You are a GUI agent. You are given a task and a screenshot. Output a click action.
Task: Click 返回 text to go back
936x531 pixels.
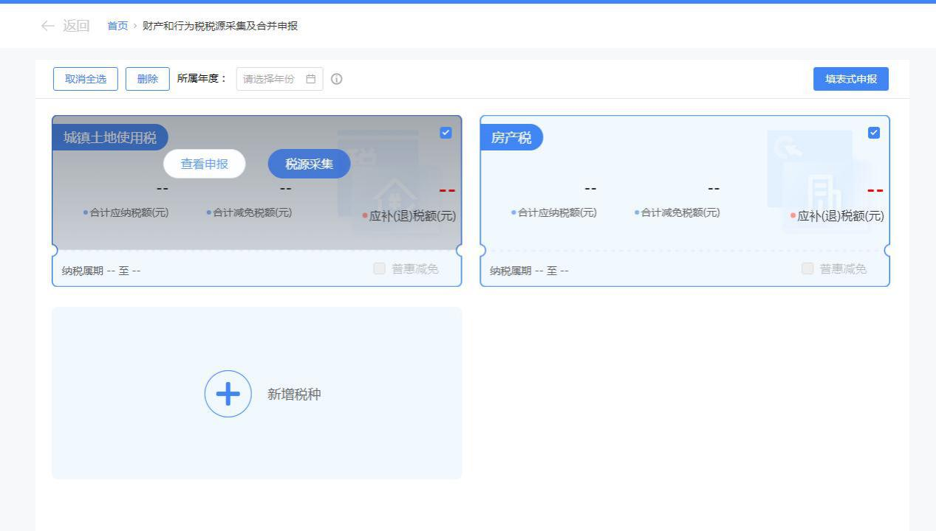[76, 26]
